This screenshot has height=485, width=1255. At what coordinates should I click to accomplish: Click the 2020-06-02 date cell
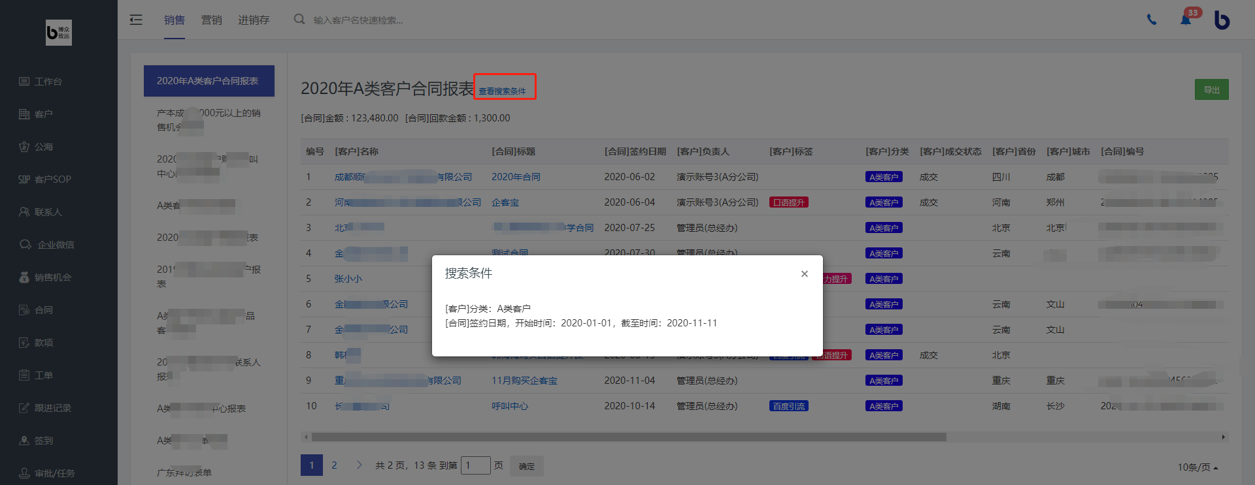click(x=629, y=177)
